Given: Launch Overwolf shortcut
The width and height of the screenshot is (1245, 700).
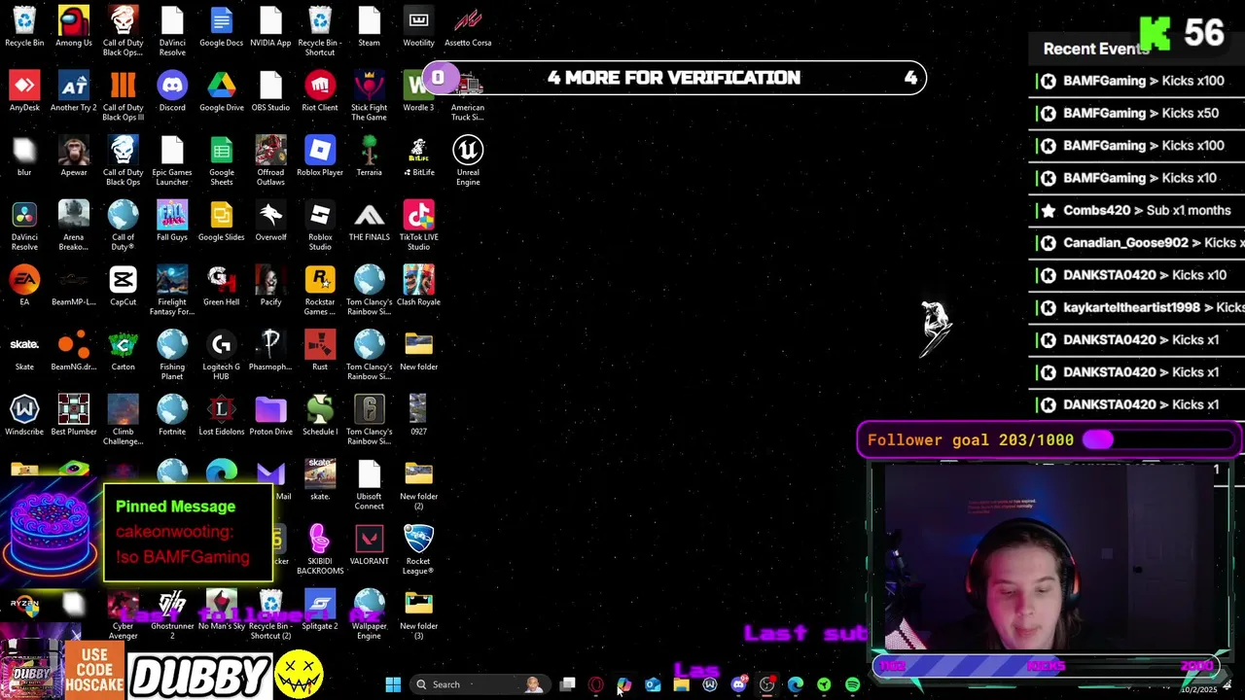Looking at the screenshot, I should coord(270,222).
